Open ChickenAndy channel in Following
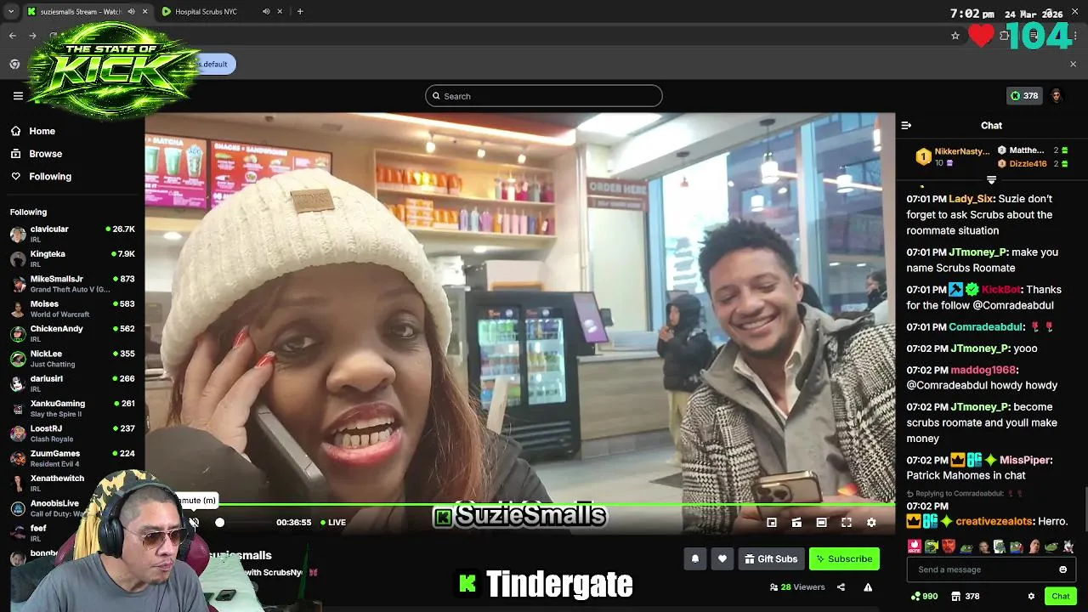 click(72, 333)
